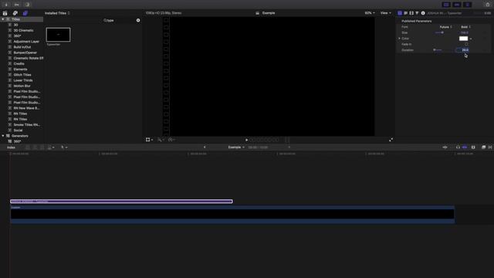Toggle the browser panel layout button
Image resolution: width=494 pixels, height=278 pixels.
446,5
